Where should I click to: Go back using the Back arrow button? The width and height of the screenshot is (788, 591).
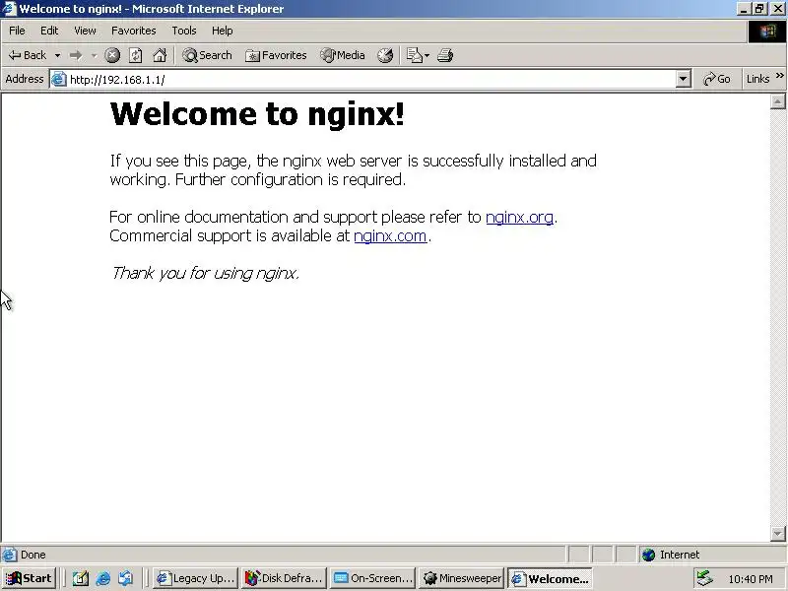(x=28, y=55)
